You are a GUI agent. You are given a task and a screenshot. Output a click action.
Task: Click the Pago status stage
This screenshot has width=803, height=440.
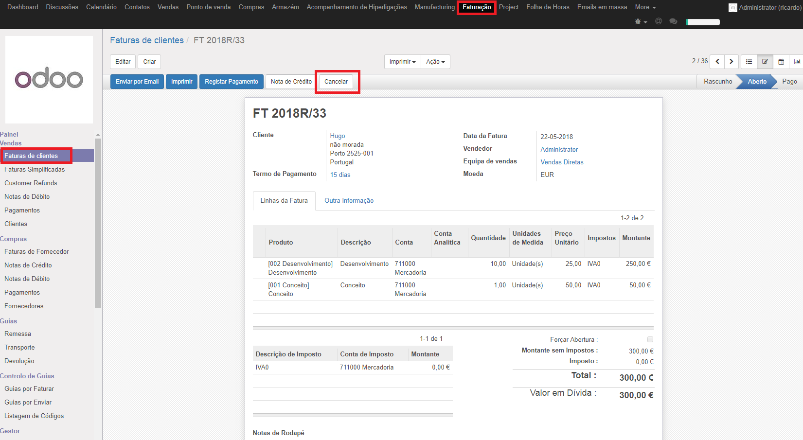click(x=789, y=82)
